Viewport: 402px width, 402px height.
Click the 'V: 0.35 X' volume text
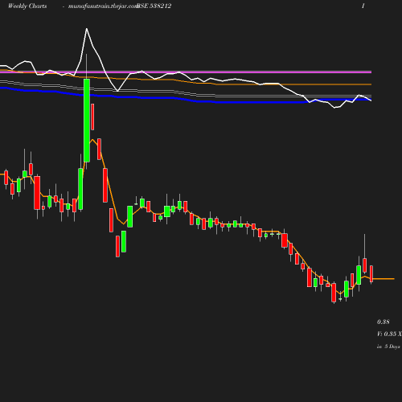tap(389, 334)
